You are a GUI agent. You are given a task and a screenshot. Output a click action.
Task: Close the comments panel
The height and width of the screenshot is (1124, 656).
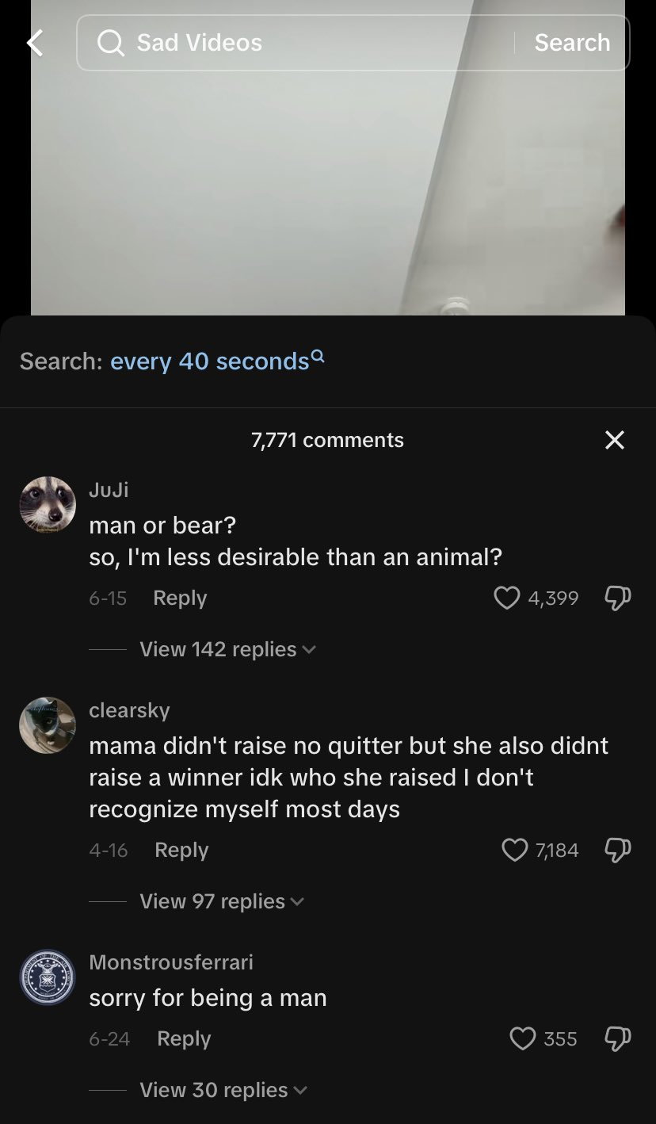point(614,440)
